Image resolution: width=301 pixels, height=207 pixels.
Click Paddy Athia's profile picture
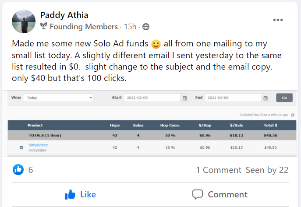click(24, 21)
